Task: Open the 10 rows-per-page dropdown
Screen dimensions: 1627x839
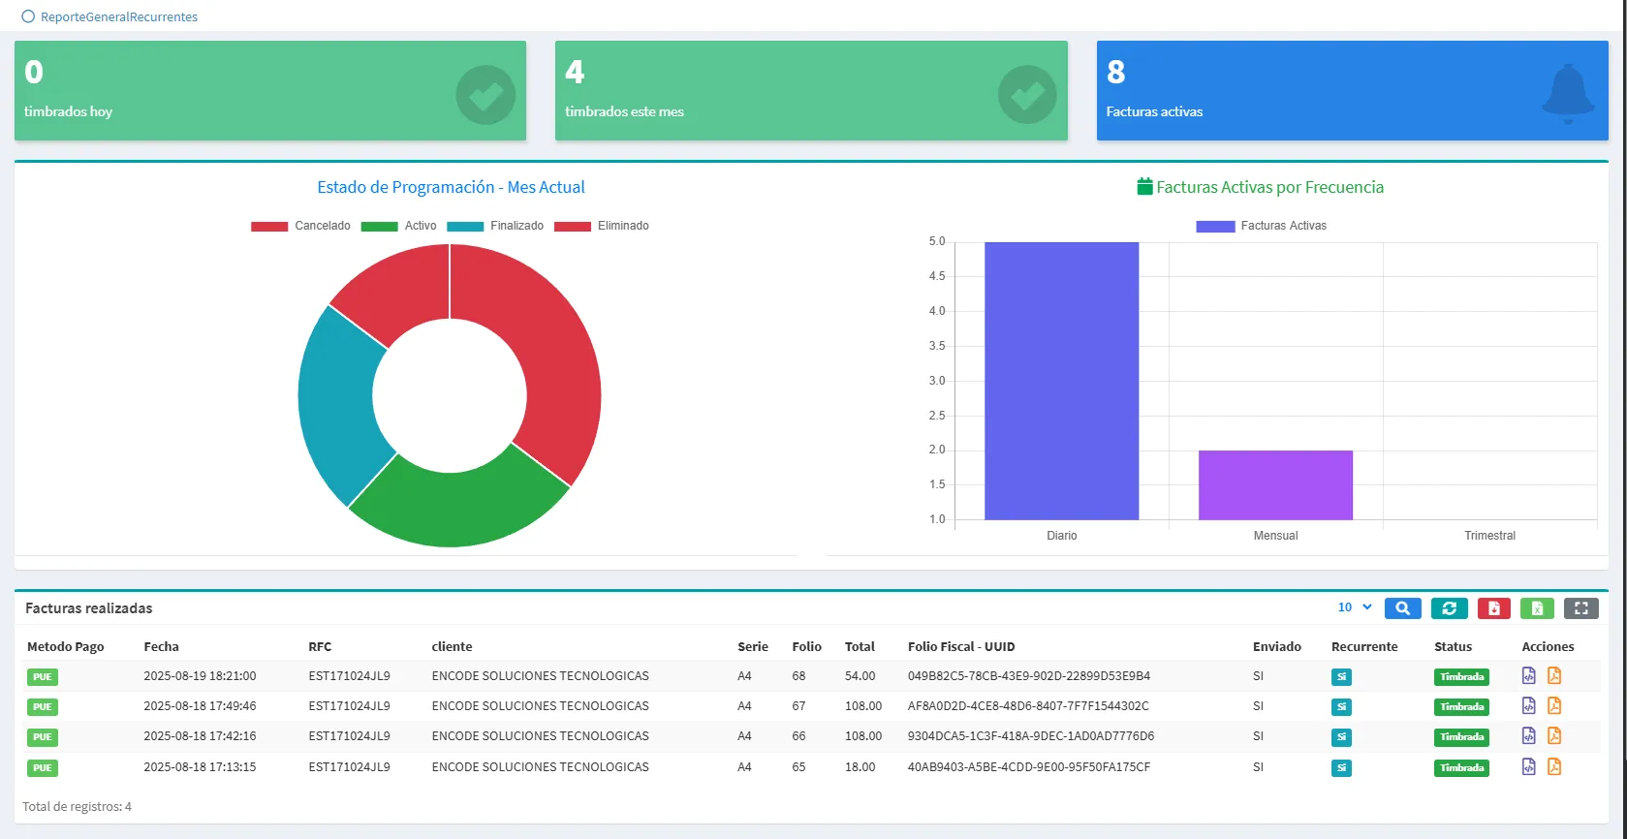Action: pos(1355,607)
